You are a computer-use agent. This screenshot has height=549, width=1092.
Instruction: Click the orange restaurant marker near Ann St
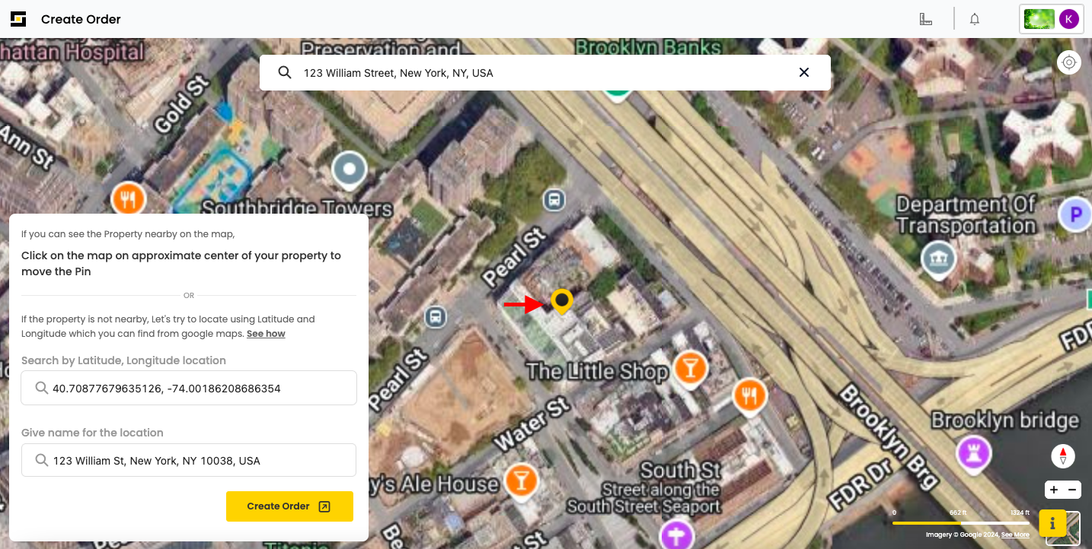129,200
